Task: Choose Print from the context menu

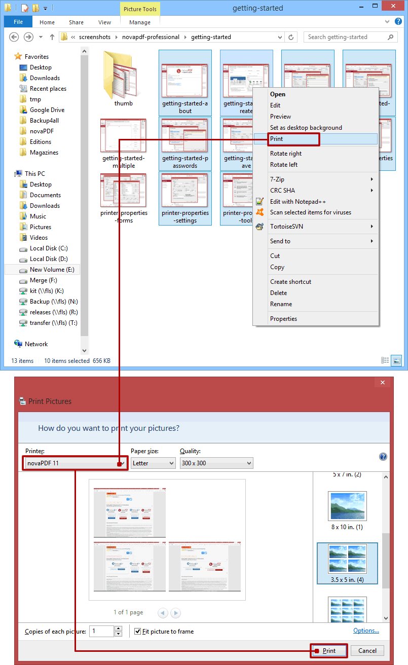Action: [x=277, y=139]
